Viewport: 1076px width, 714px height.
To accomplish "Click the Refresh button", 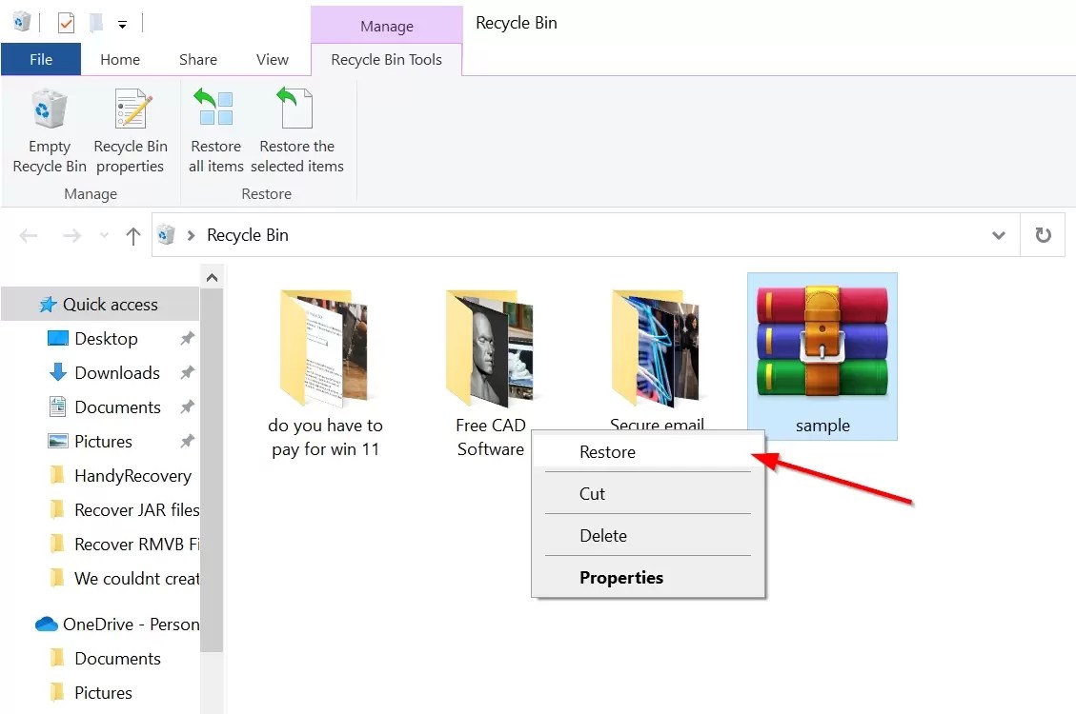I will point(1043,235).
